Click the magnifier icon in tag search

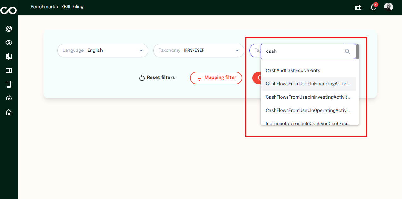tap(347, 51)
